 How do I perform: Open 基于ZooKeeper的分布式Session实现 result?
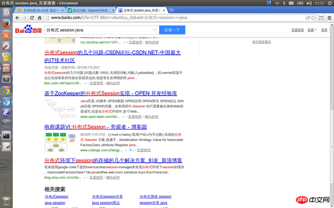111,93
